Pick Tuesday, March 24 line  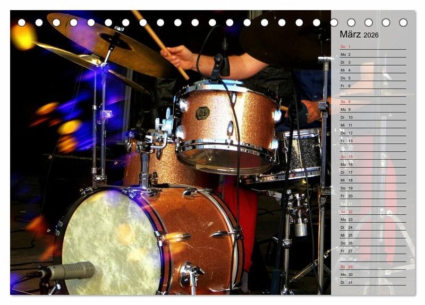click(372, 228)
